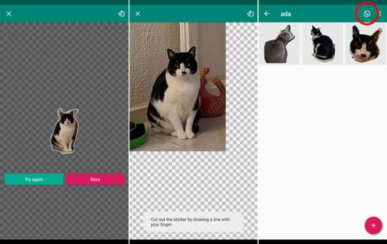Add a new sticker with the plus button
The width and height of the screenshot is (387, 244).
pyautogui.click(x=374, y=225)
